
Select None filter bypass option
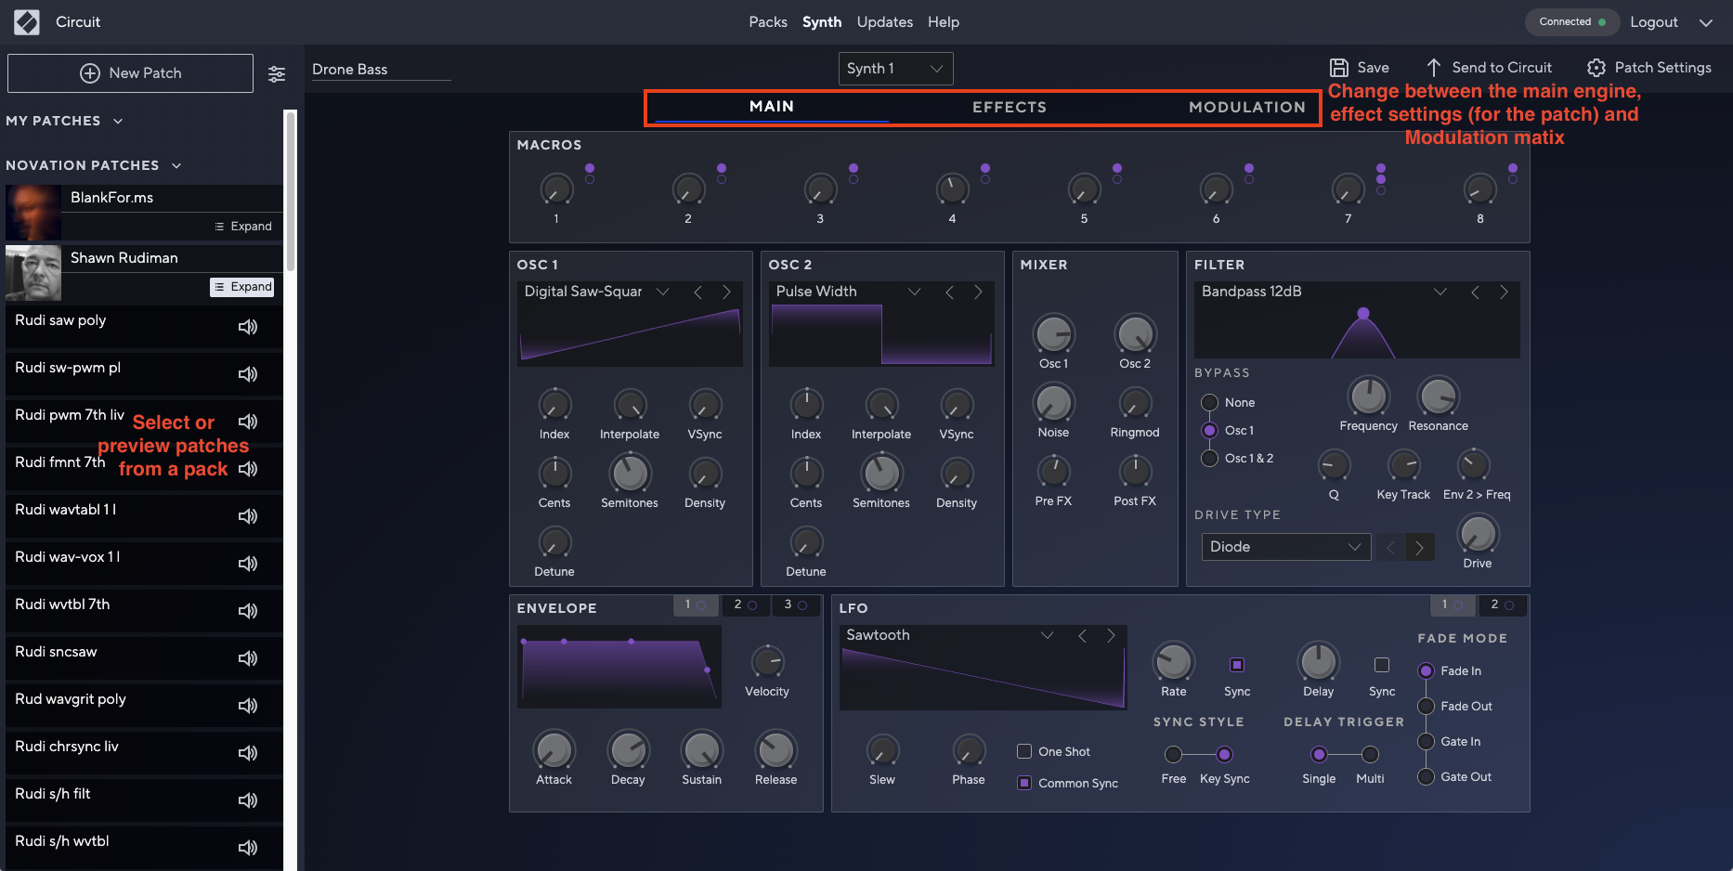click(x=1210, y=402)
